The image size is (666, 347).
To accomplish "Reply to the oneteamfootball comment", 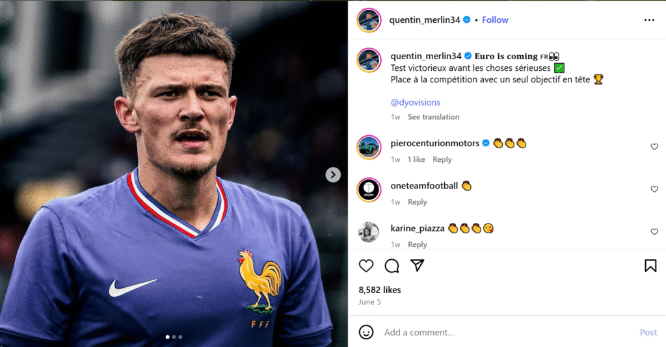I will pos(418,202).
